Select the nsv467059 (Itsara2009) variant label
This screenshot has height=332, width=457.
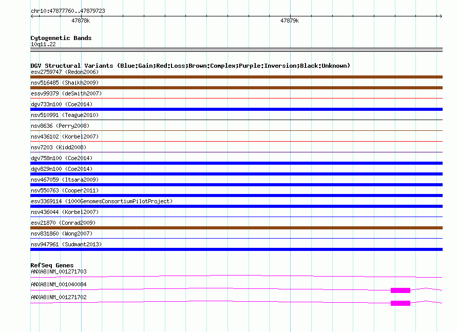(x=65, y=180)
